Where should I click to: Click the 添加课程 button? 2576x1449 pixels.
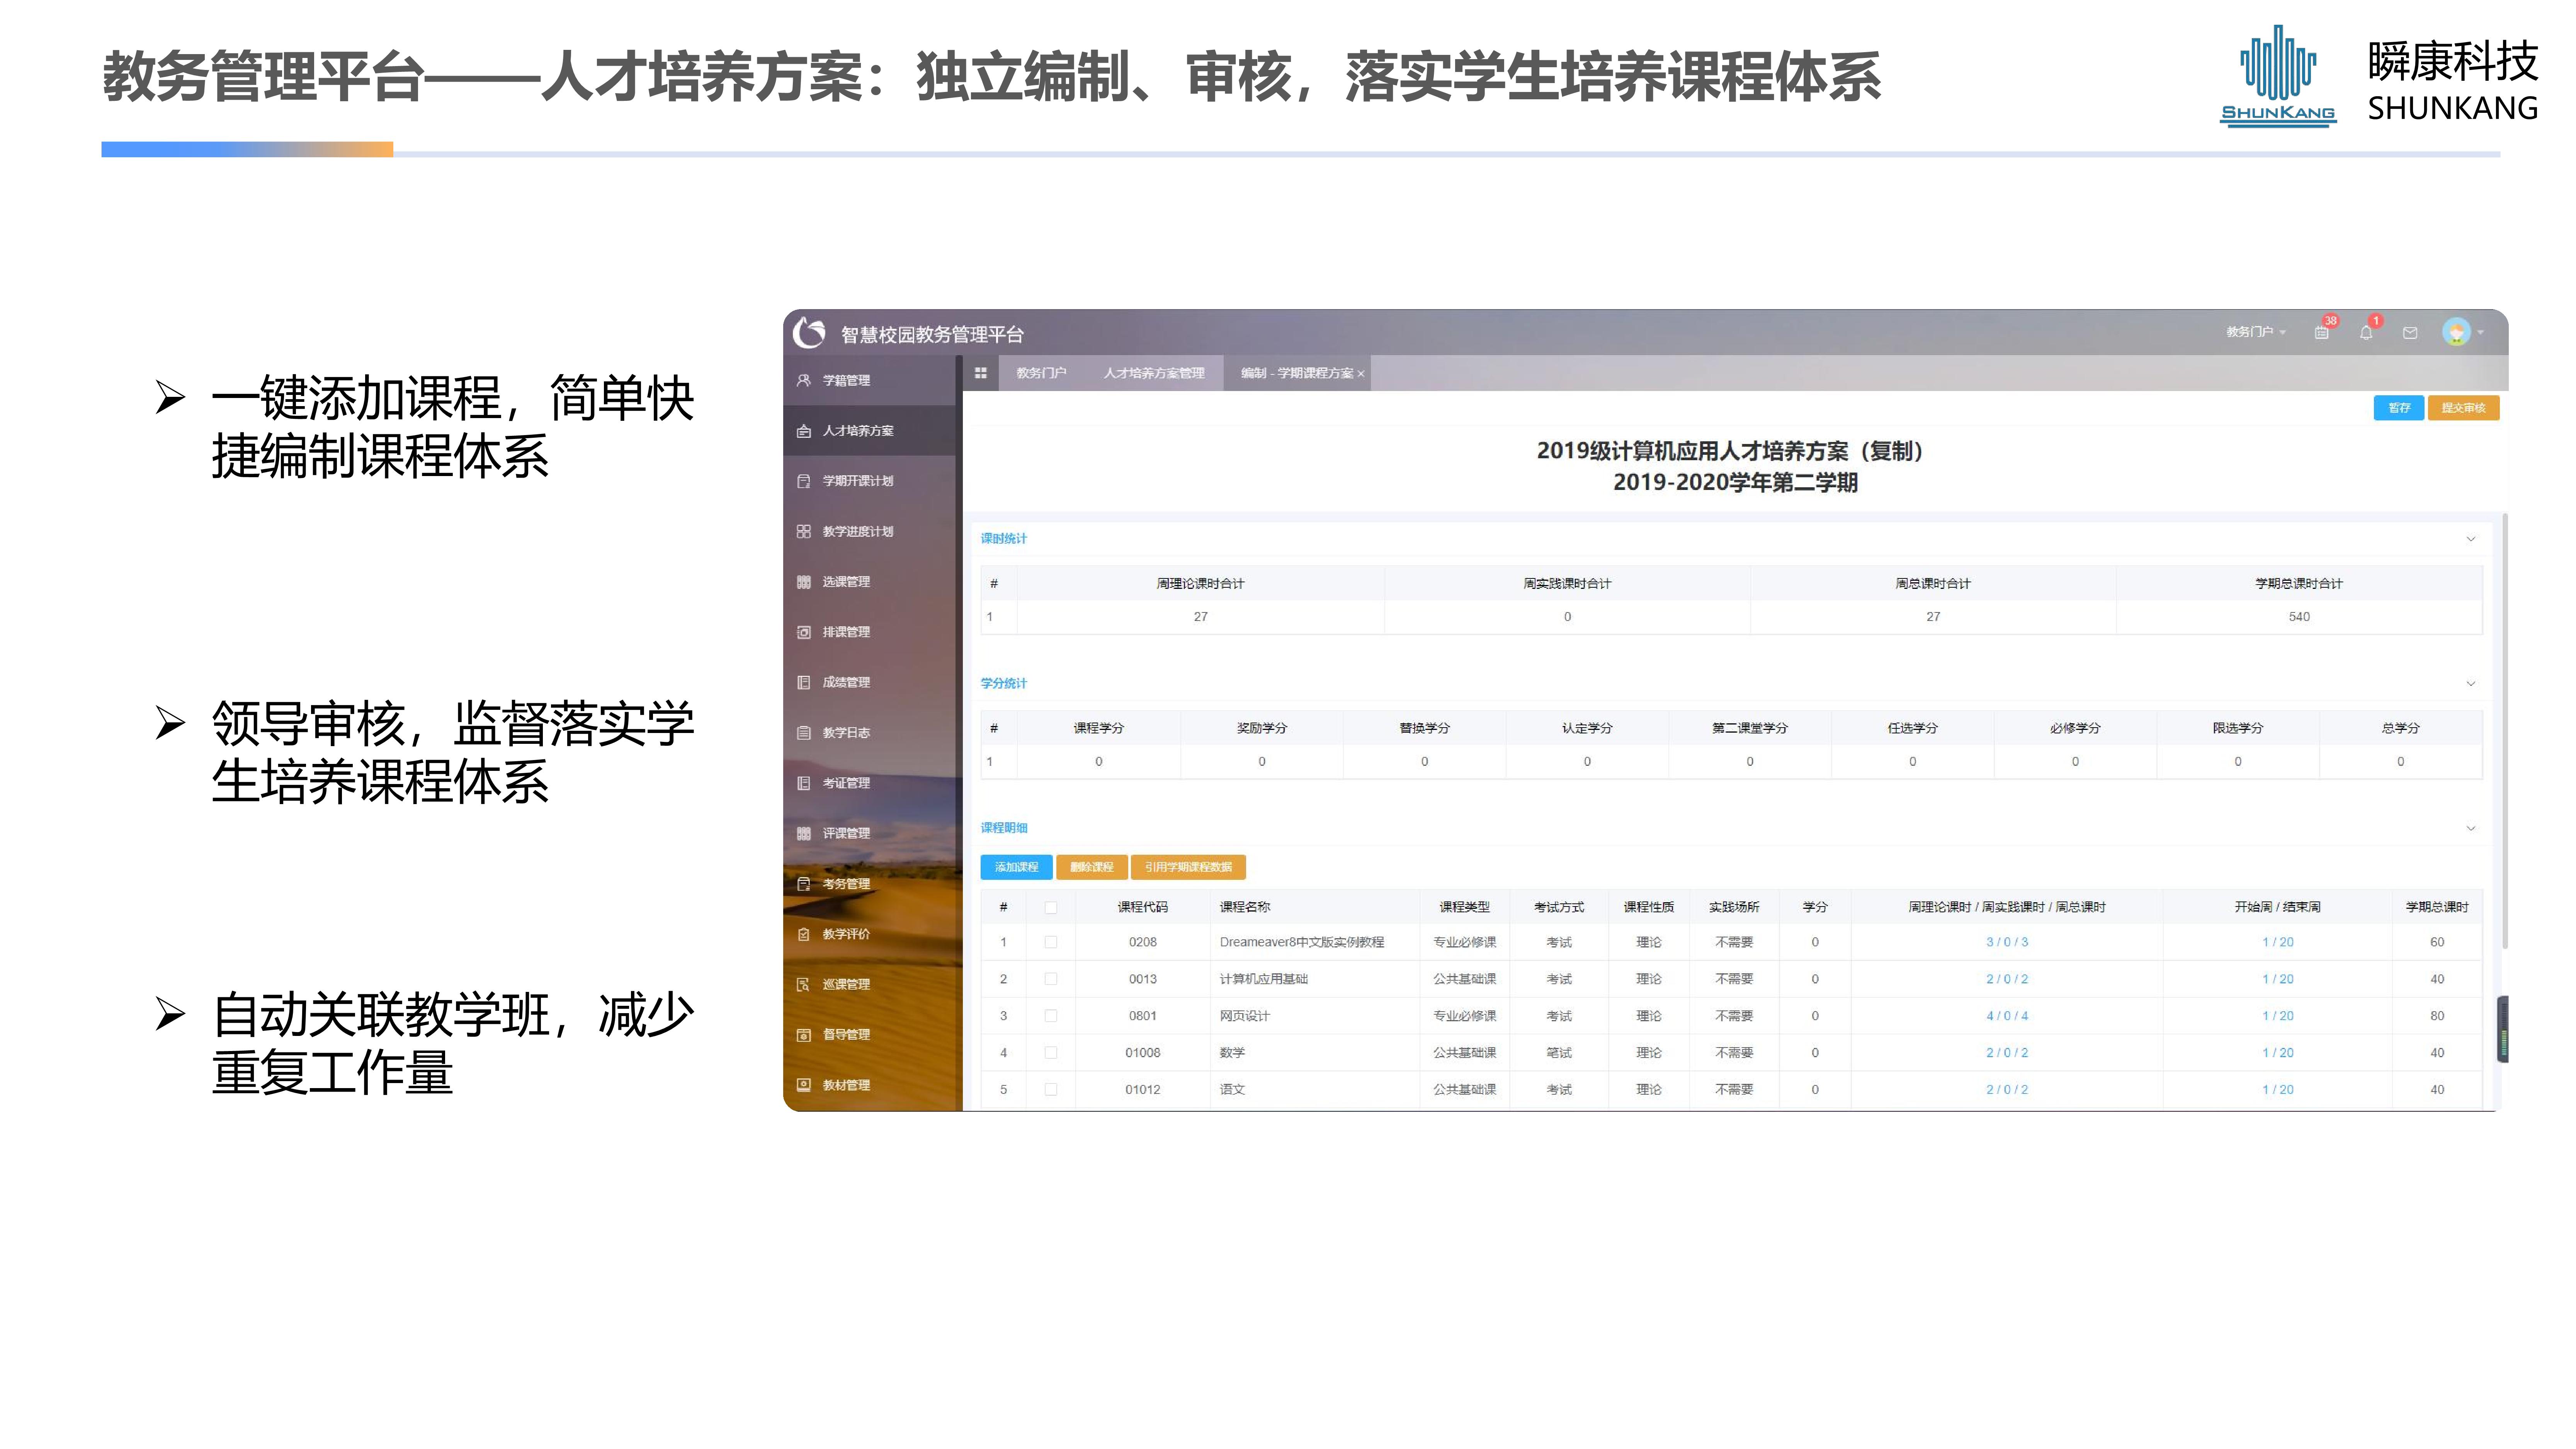click(1016, 867)
